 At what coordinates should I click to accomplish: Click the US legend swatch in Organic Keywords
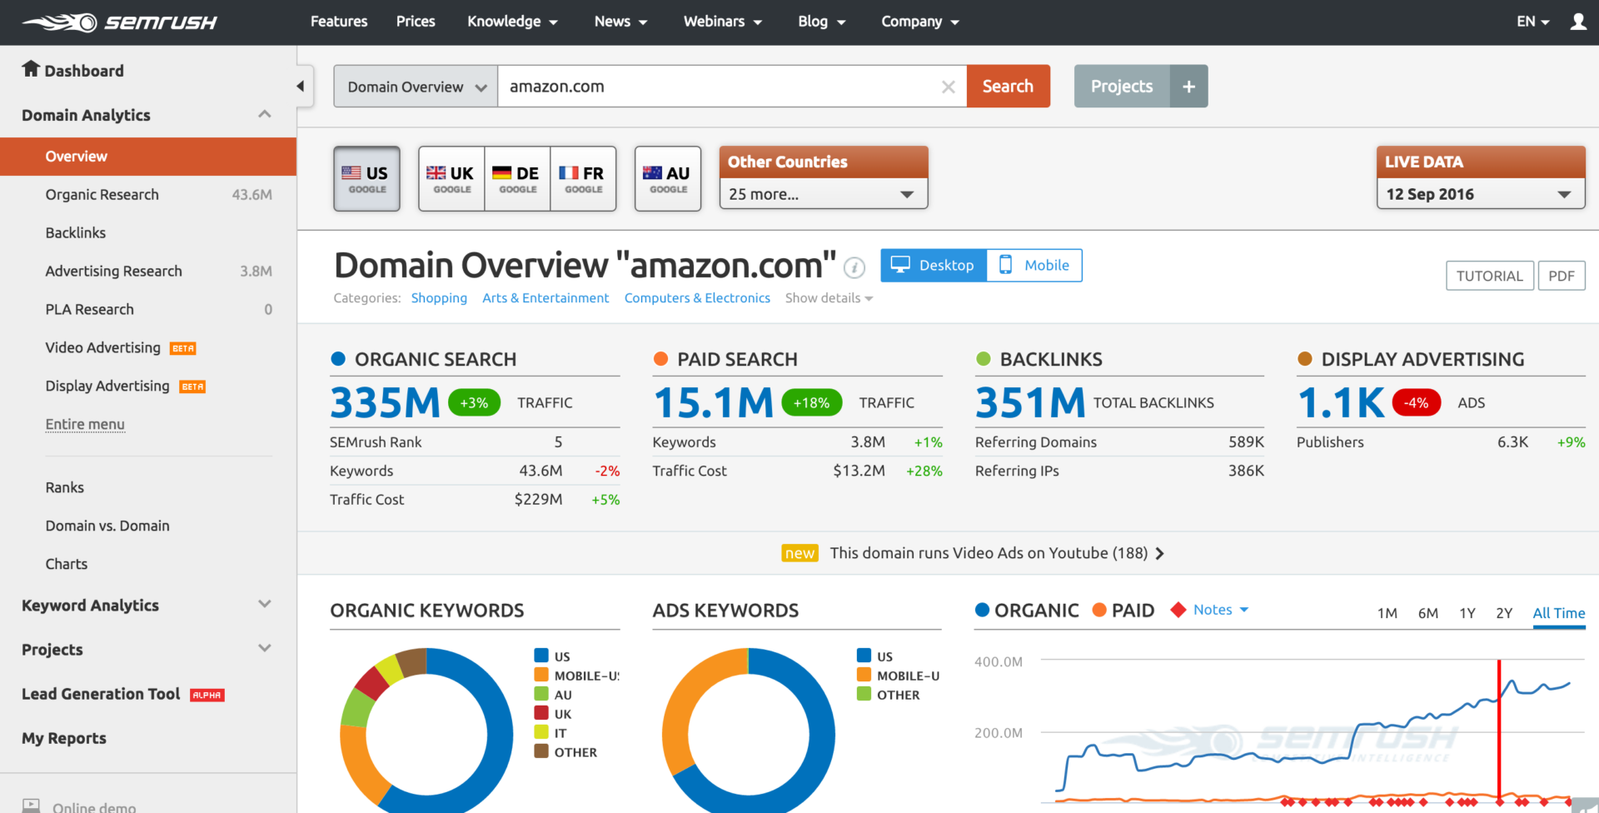541,656
